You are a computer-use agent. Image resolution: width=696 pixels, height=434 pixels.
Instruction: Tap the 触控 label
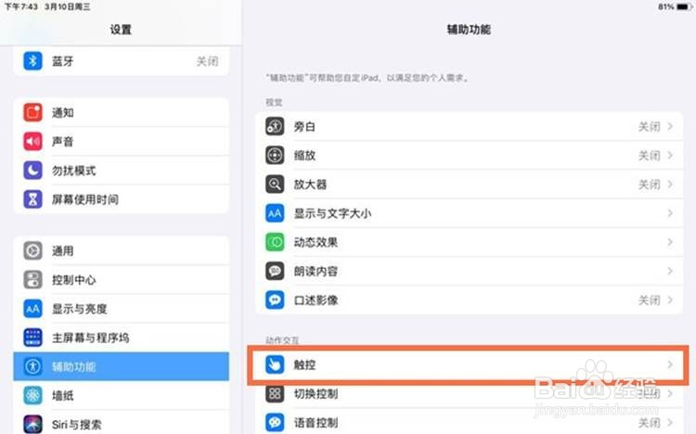[x=304, y=364]
